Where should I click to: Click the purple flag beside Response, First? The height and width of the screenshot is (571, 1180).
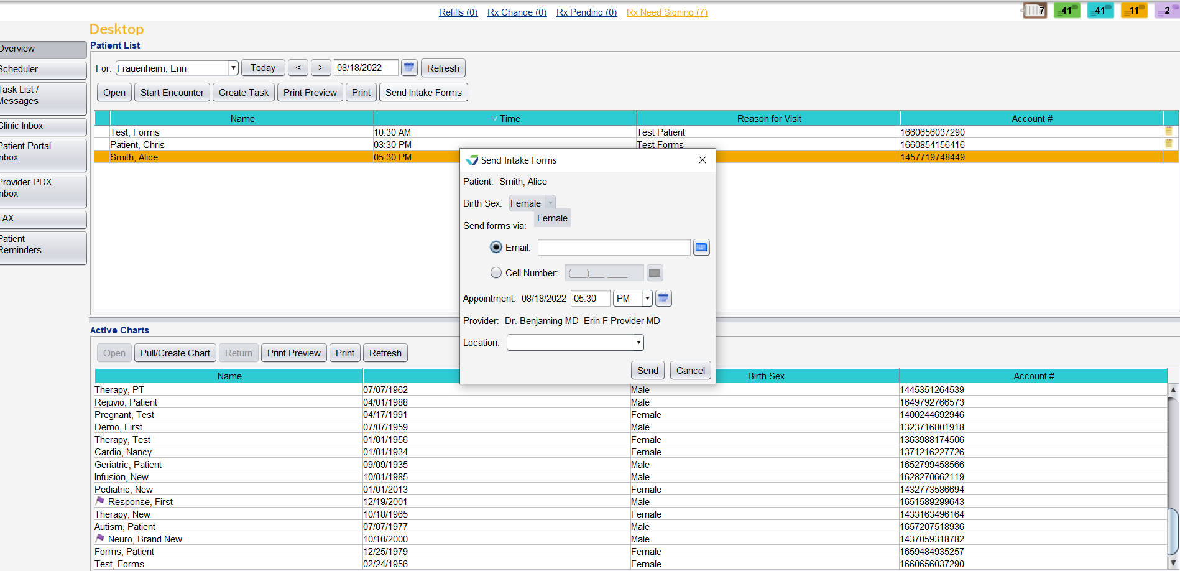[x=100, y=501]
